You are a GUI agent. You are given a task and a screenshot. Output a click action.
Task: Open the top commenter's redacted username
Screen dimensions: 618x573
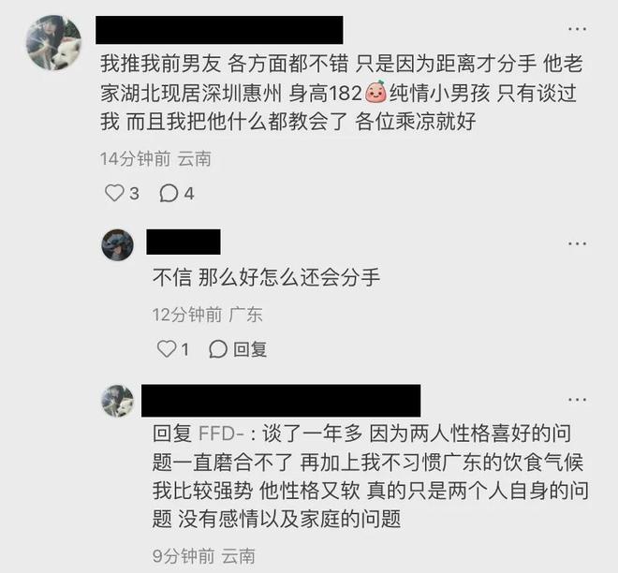pyautogui.click(x=219, y=30)
